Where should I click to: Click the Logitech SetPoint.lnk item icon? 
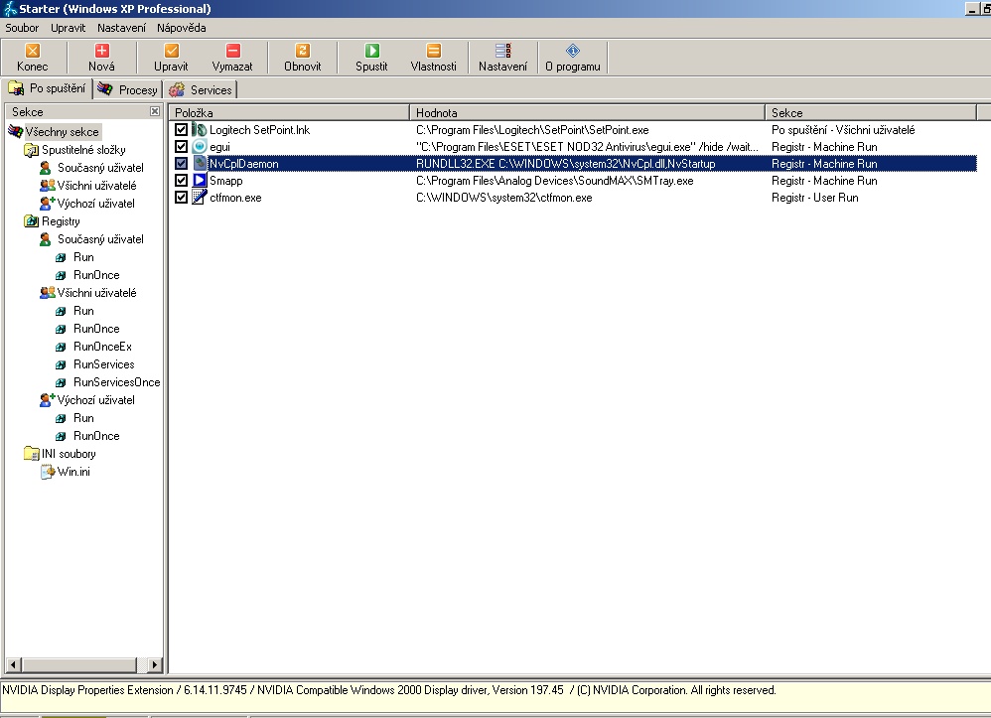coord(199,129)
